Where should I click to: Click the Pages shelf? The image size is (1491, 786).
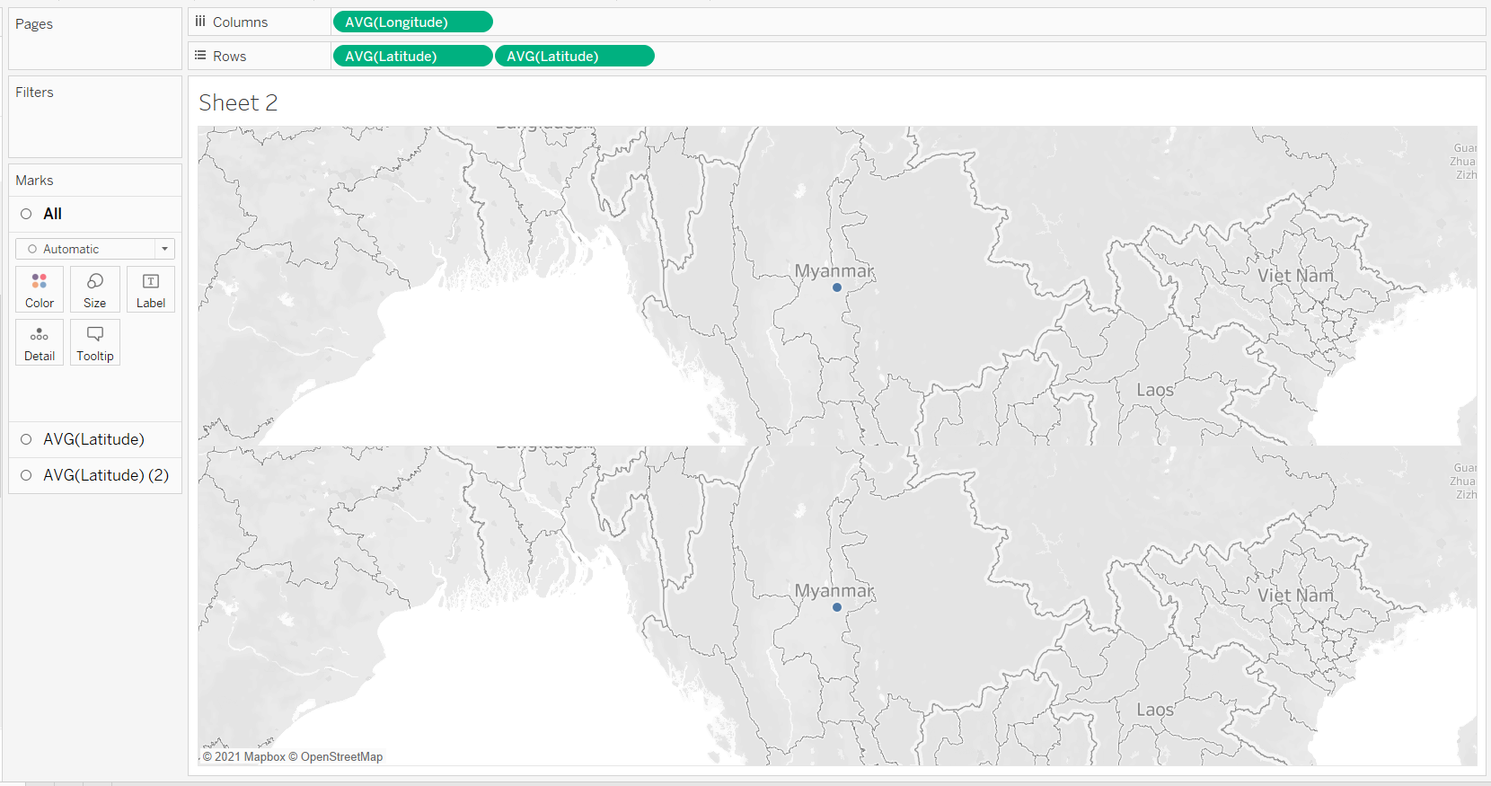(94, 40)
